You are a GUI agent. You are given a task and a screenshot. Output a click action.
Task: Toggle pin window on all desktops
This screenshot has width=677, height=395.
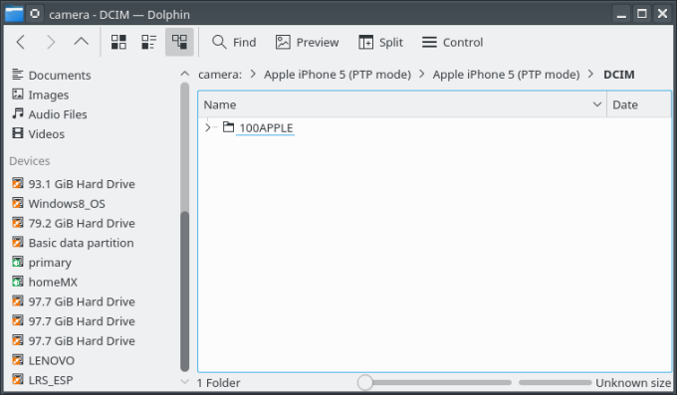pyautogui.click(x=35, y=14)
